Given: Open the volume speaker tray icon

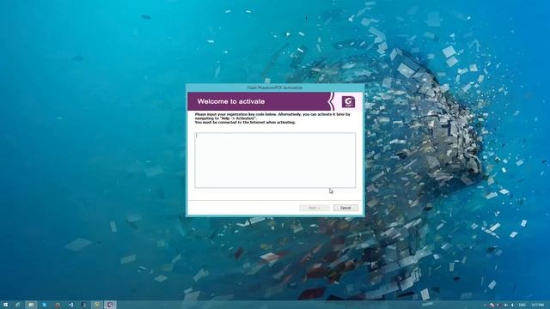Looking at the screenshot, I should pos(512,306).
